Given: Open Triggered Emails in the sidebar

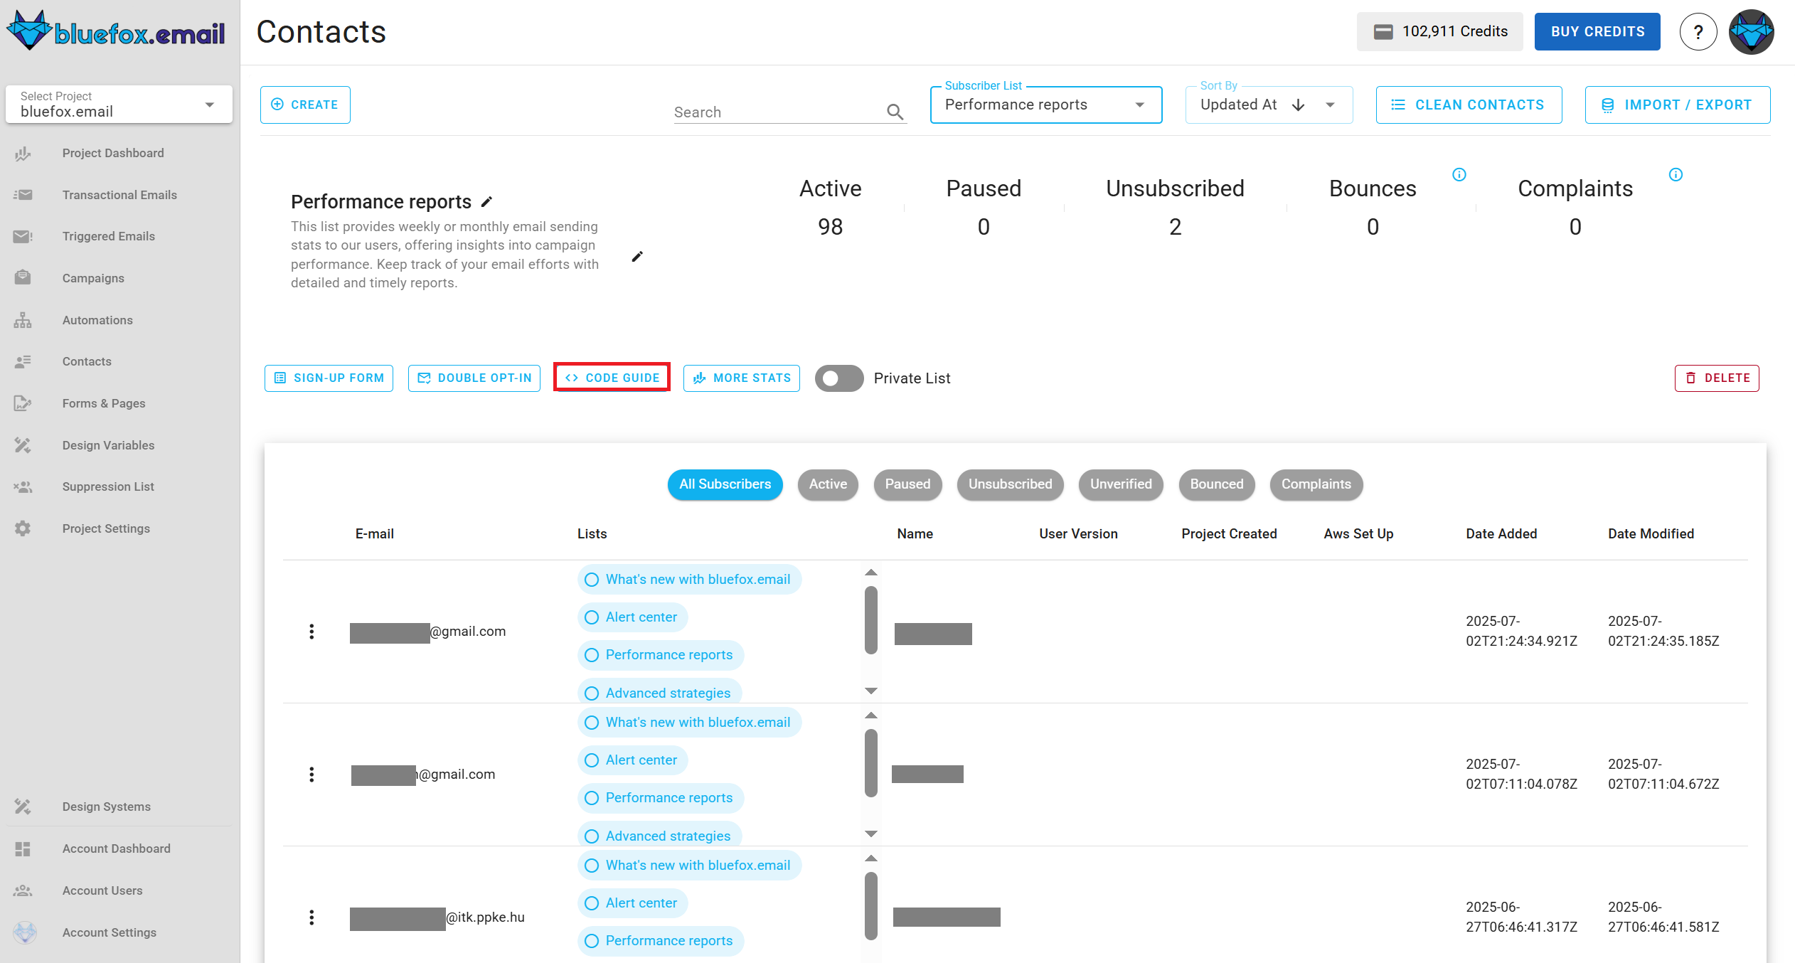Looking at the screenshot, I should coord(108,236).
